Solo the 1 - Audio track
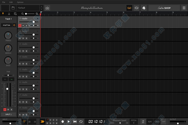This screenshot has width=188, height=125. coord(26,26)
